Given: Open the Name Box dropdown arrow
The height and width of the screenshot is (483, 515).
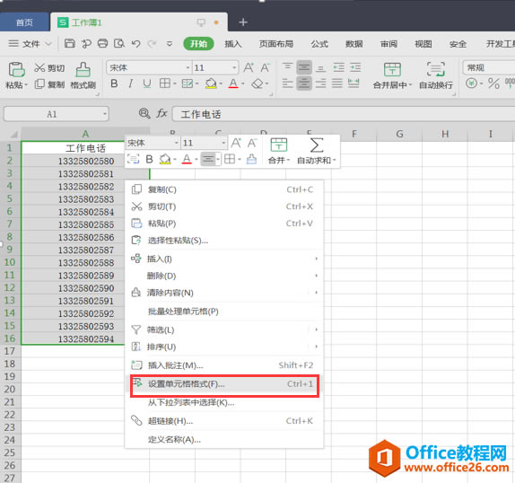Looking at the screenshot, I should [105, 114].
